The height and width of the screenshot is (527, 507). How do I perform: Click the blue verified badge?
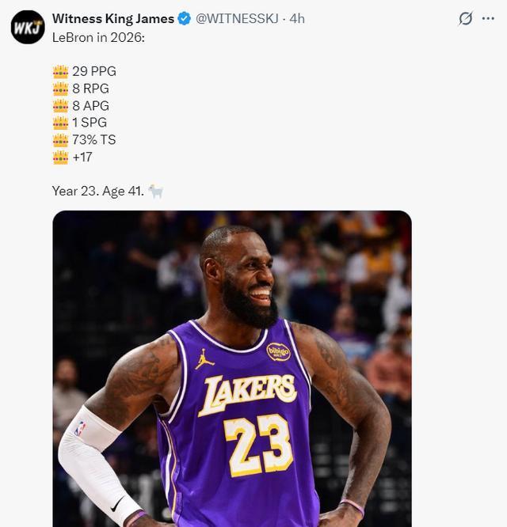185,18
